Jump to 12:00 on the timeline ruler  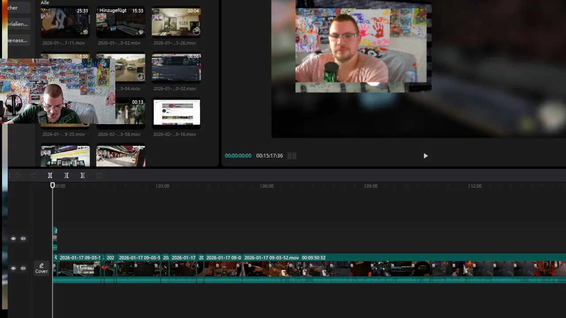pos(475,186)
